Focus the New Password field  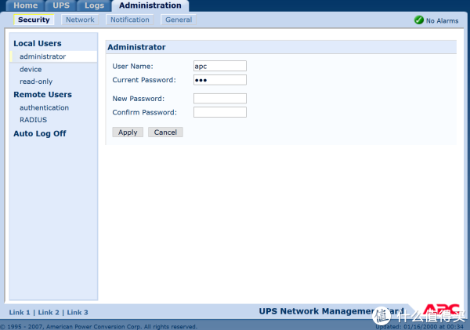pos(220,99)
